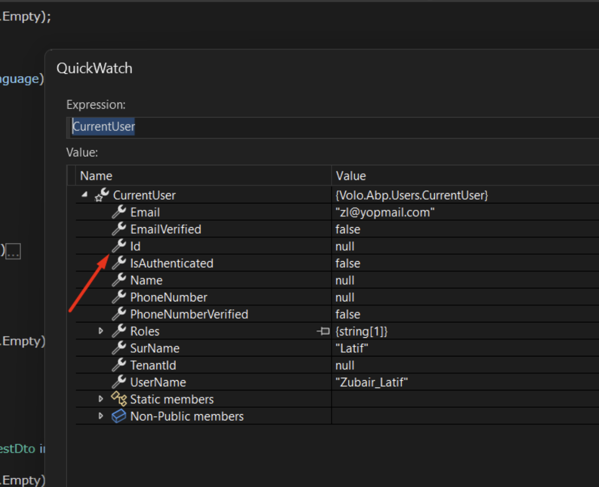Click the Name column header
This screenshot has height=487, width=599.
click(96, 176)
